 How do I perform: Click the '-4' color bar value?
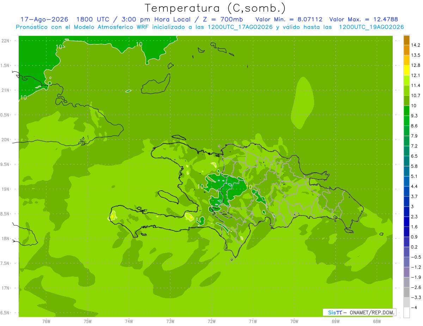[414, 308]
